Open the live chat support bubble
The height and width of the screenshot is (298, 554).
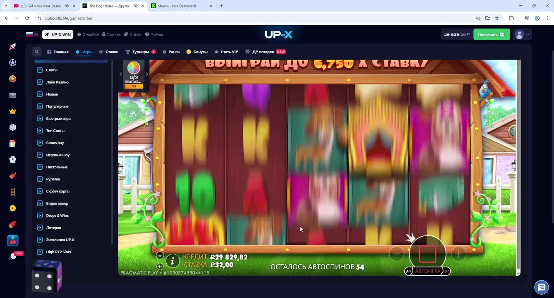(x=541, y=287)
